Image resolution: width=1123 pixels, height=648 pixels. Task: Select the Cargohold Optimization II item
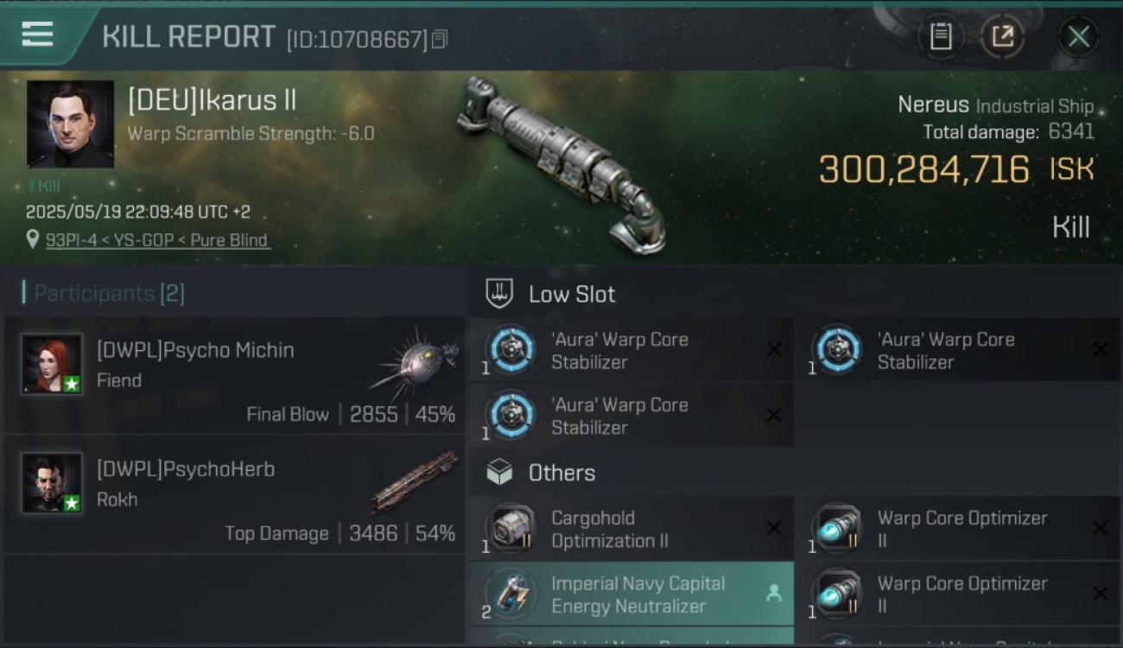(x=631, y=529)
